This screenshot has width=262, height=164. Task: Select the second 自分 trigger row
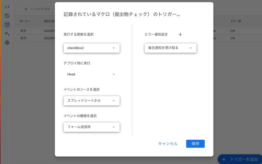[x=23, y=38]
